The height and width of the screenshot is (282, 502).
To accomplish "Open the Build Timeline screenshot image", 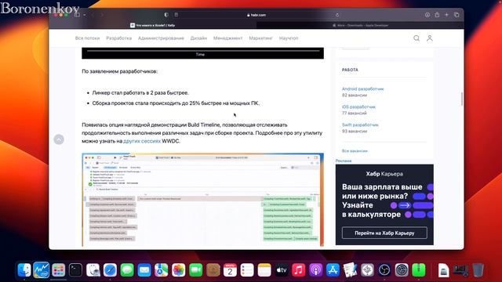I will [202, 200].
